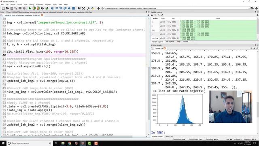
Task: Select the 'img' variable row
Action: point(204,30)
